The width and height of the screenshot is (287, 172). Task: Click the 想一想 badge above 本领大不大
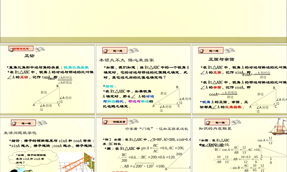115,50
